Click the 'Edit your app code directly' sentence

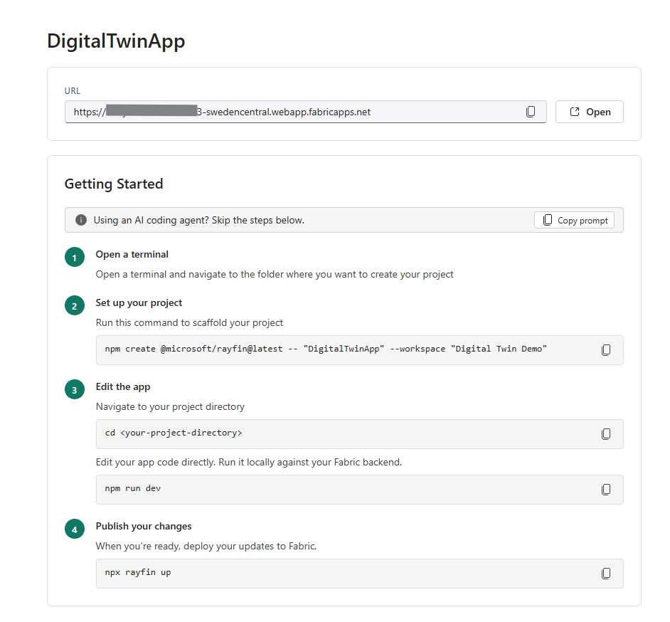pyautogui.click(x=249, y=462)
